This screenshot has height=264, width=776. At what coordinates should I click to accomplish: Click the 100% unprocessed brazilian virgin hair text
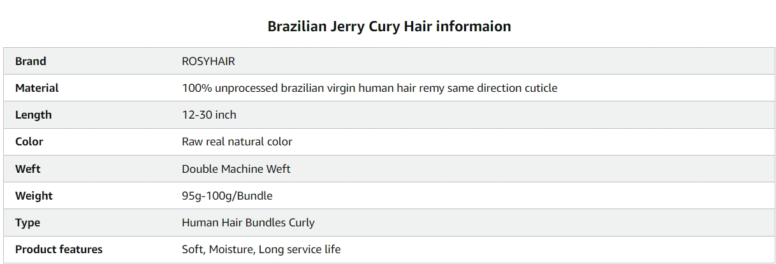click(369, 88)
